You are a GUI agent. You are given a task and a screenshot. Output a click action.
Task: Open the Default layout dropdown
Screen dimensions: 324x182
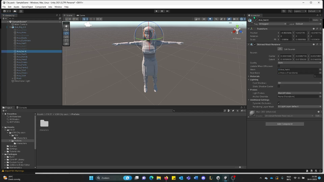pyautogui.click(x=314, y=11)
